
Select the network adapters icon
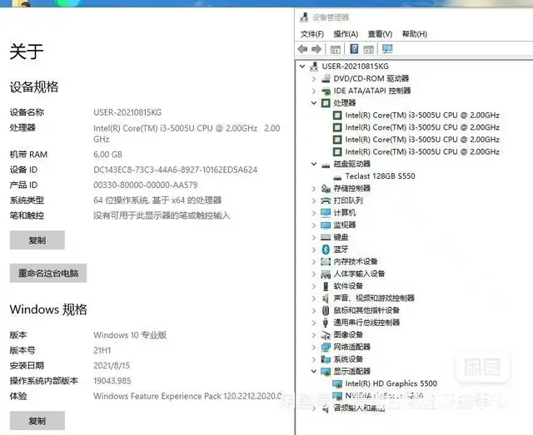point(326,347)
